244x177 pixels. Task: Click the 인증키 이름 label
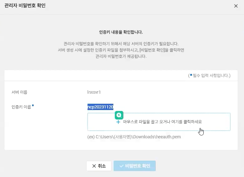[x=21, y=107]
